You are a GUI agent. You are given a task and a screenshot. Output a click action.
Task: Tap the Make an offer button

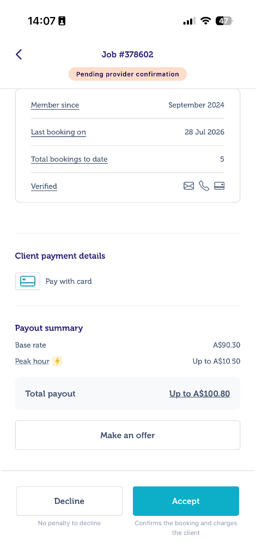tap(127, 435)
